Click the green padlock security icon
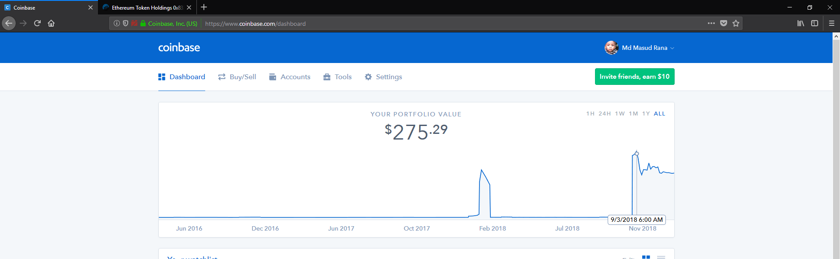840x259 pixels. pos(143,23)
